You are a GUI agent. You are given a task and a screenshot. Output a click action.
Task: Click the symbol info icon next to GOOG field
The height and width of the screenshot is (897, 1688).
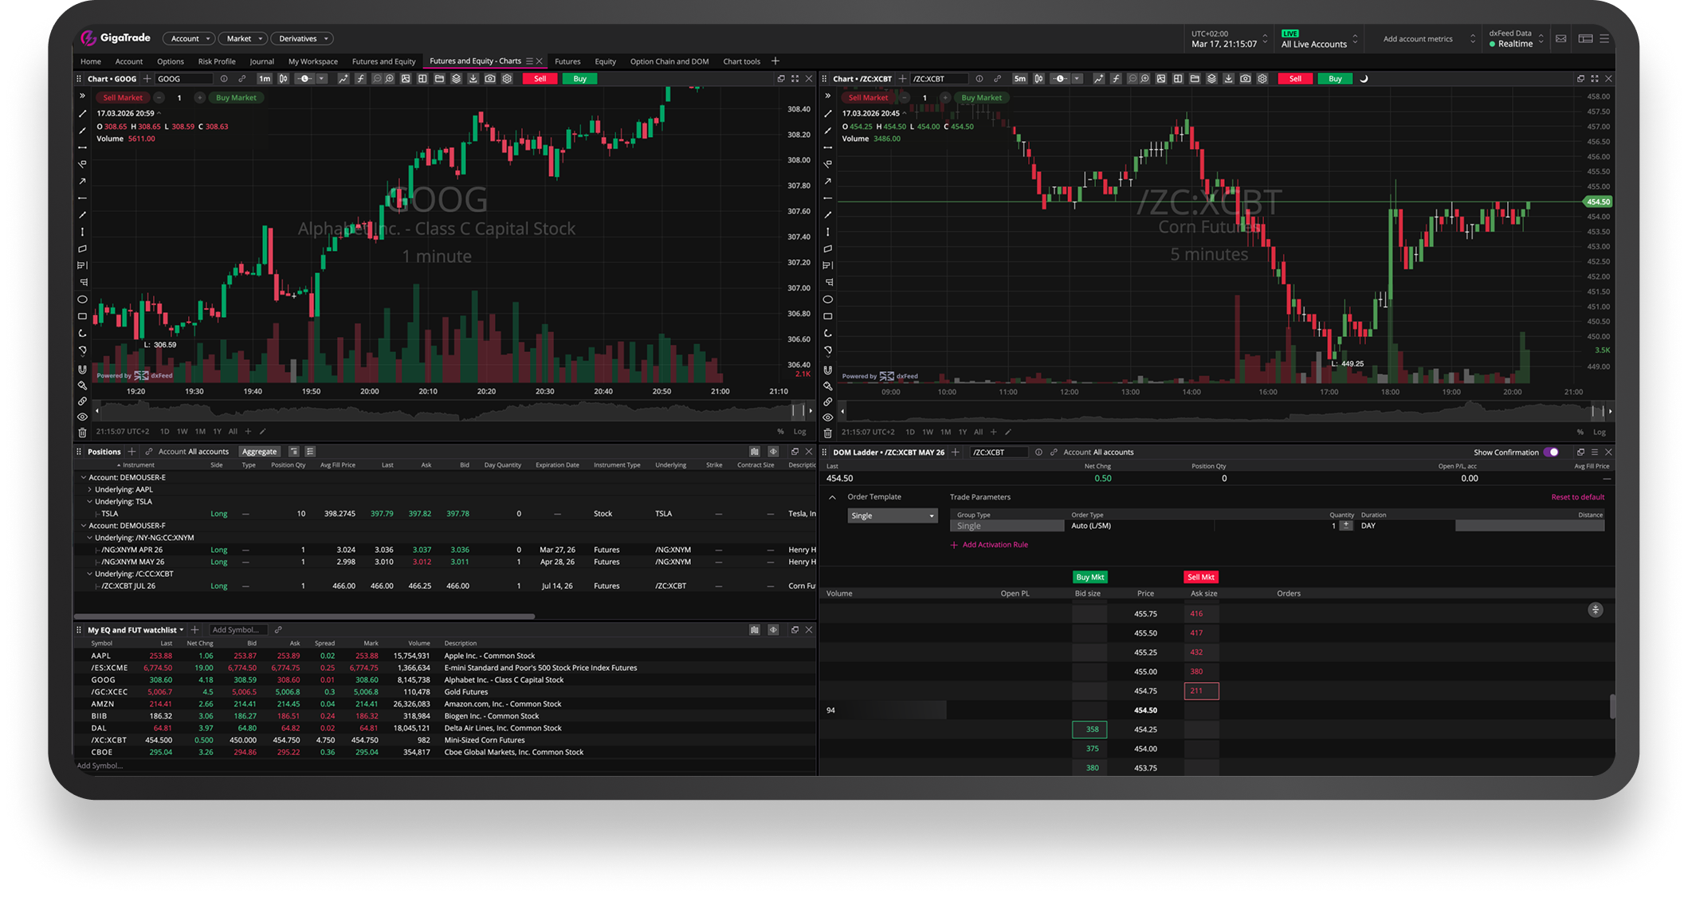click(224, 79)
